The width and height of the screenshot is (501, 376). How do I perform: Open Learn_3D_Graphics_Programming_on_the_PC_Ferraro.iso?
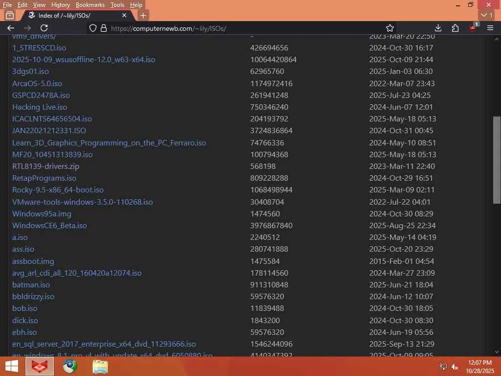pyautogui.click(x=109, y=142)
